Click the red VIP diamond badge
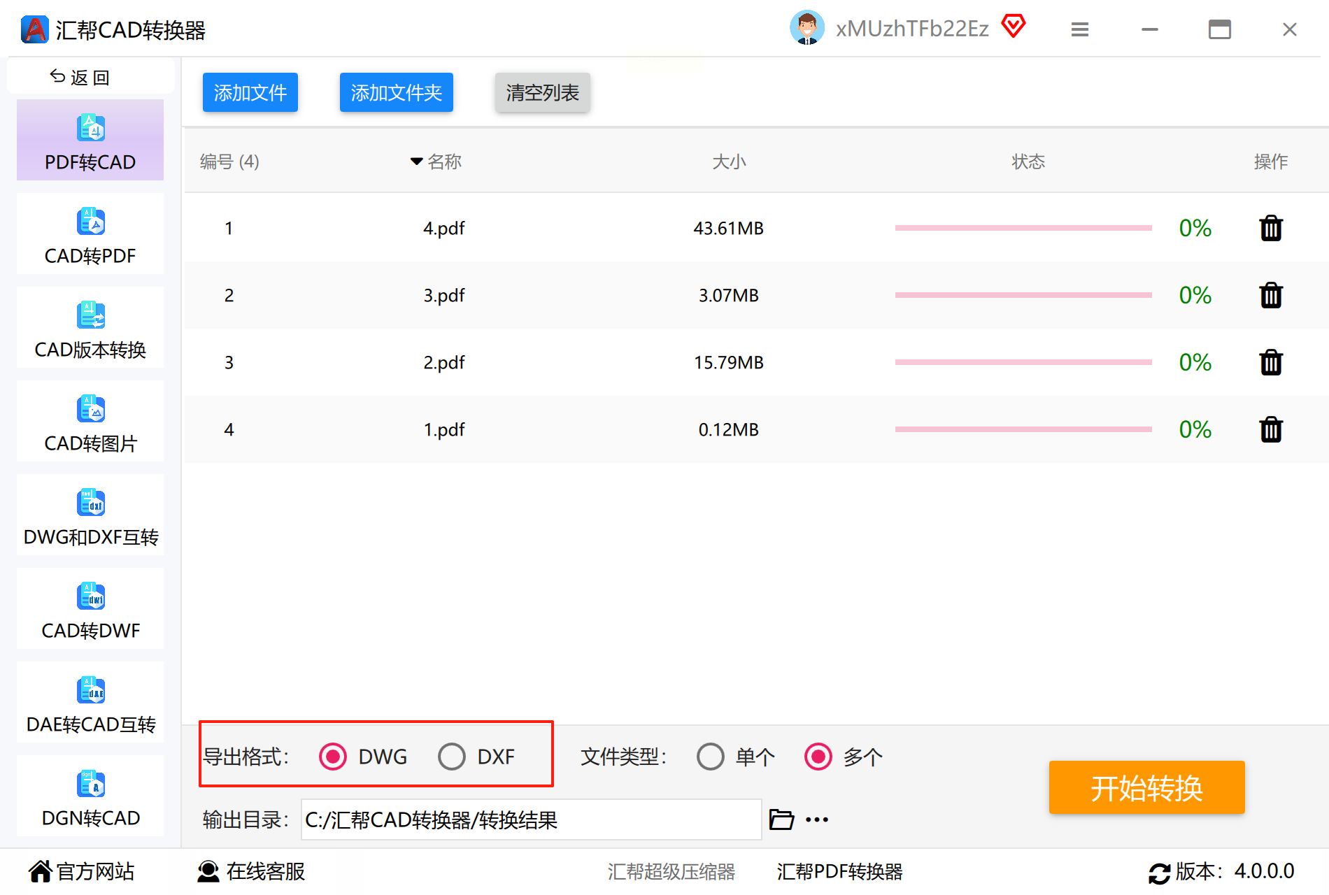The image size is (1329, 895). 1014,27
